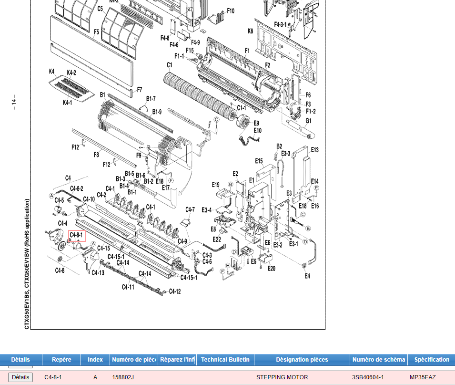This screenshot has height=385, width=455.
Task: Click part number 158802J in the table
Action: (123, 377)
